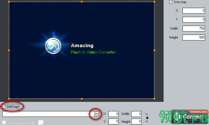
Task: Edit the crop Height field showing 500
Action: pos(194,37)
